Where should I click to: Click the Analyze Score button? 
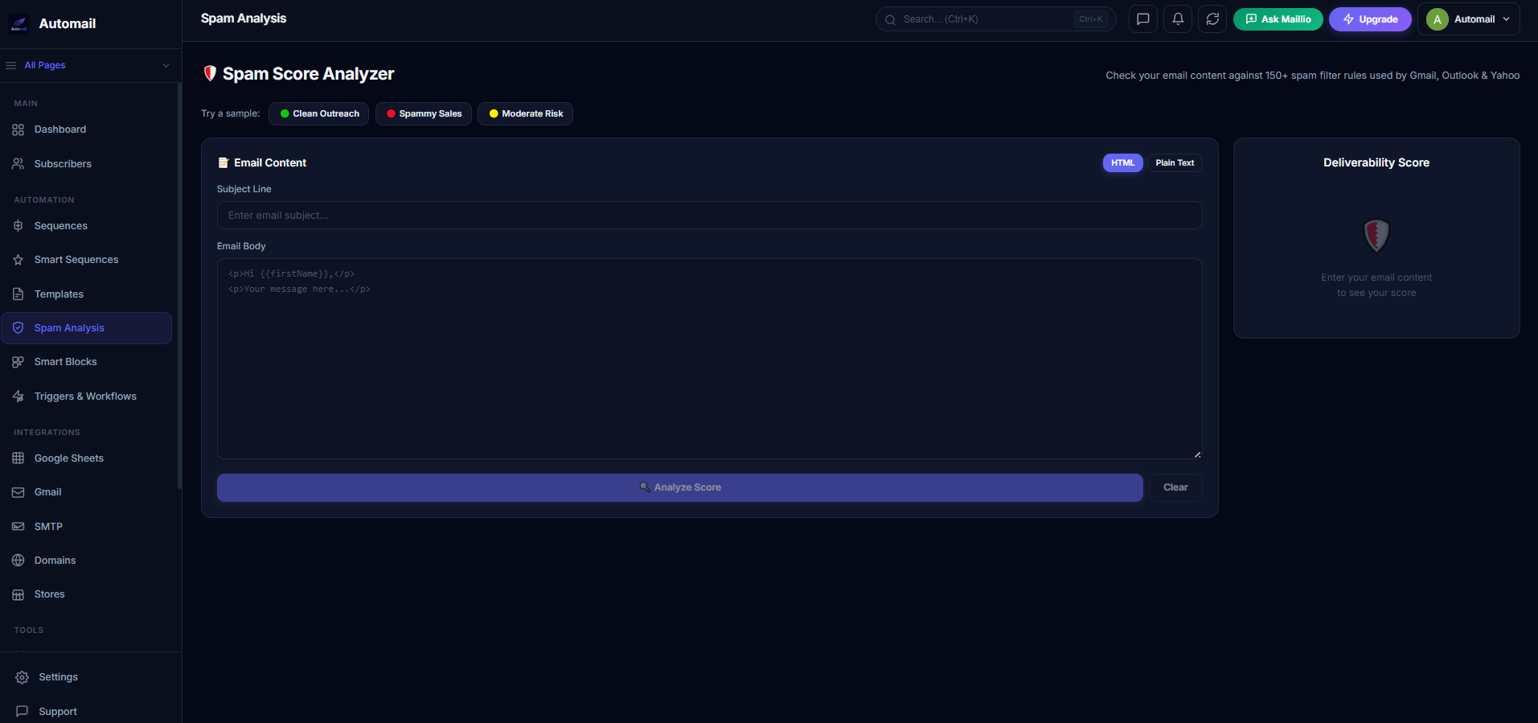679,487
